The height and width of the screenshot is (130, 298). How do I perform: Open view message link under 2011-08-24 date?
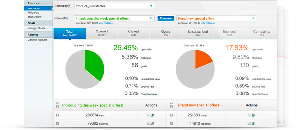pos(106,23)
